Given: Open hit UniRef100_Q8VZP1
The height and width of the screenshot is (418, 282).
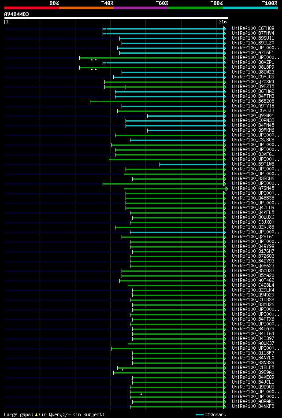Looking at the screenshot, I should tap(253, 63).
